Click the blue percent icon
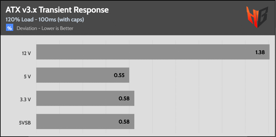The width and height of the screenshot is (276, 137). pos(9,28)
